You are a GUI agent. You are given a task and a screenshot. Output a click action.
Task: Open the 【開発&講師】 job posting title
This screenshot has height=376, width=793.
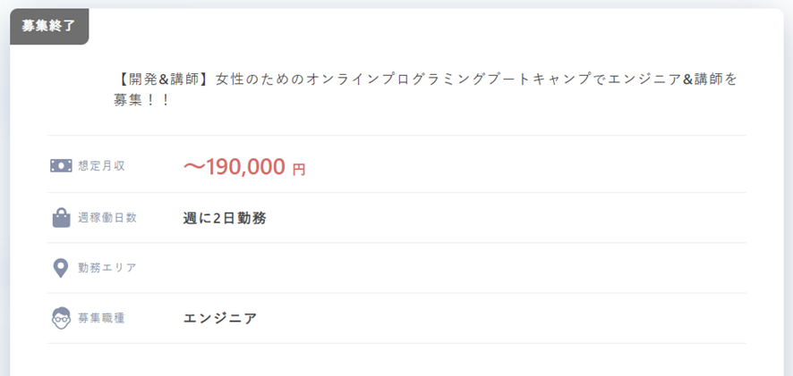tap(426, 89)
